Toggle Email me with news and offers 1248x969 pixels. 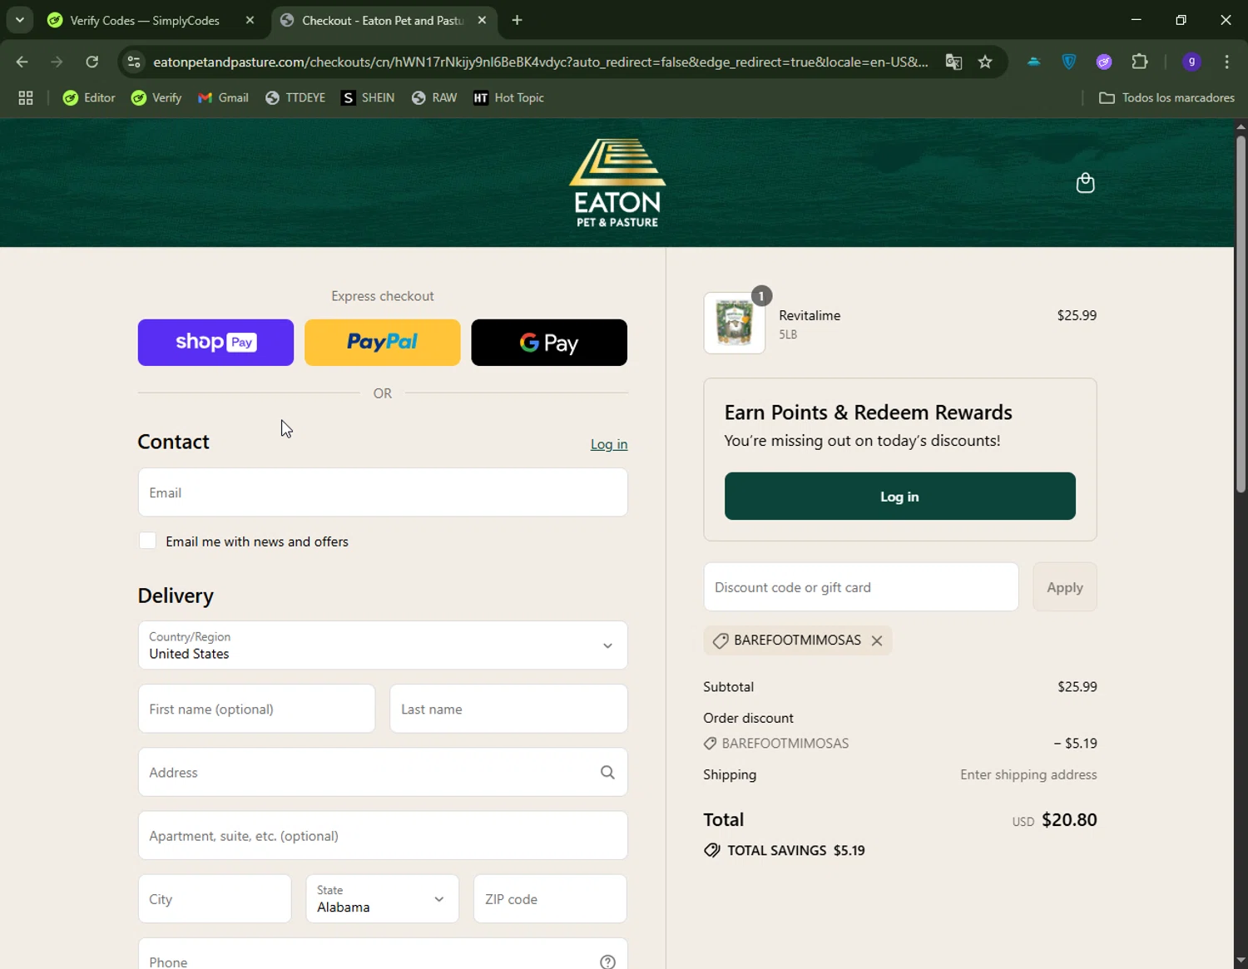click(x=147, y=541)
